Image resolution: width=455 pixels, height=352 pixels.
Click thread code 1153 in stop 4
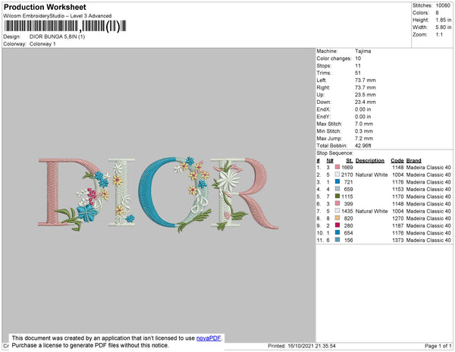pos(397,189)
